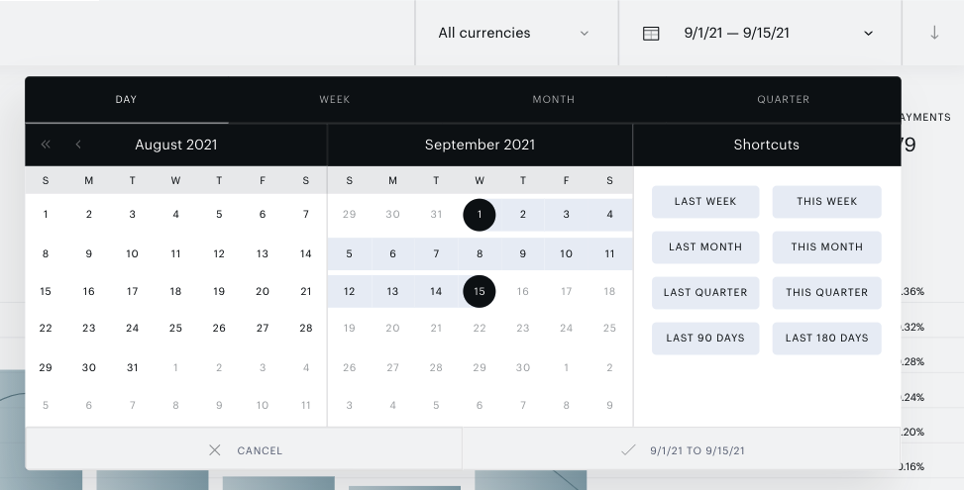The image size is (964, 490).
Task: Pick September 10 in the calendar
Action: coord(567,253)
